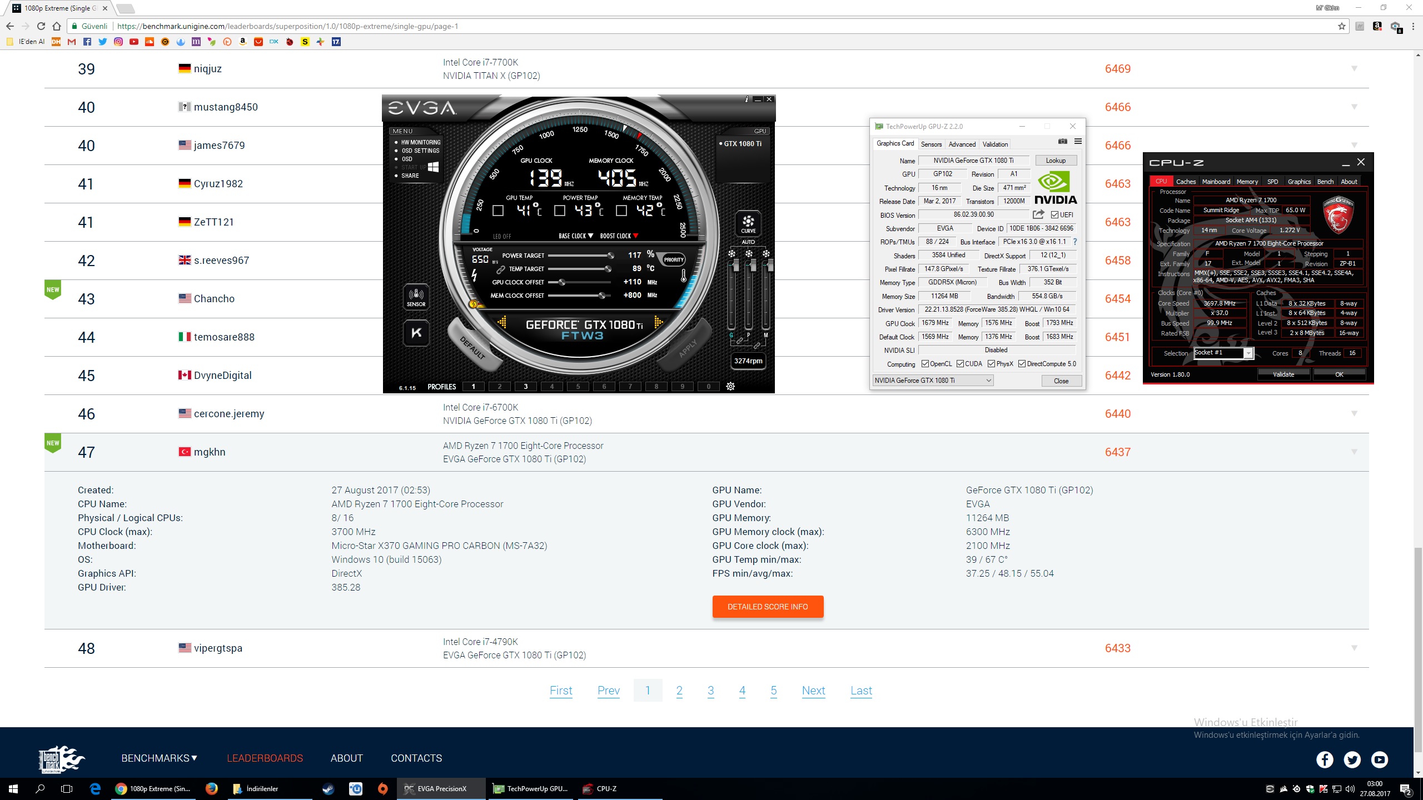Image resolution: width=1423 pixels, height=800 pixels.
Task: Expand niqjuz rank 39 result details
Action: [1354, 68]
